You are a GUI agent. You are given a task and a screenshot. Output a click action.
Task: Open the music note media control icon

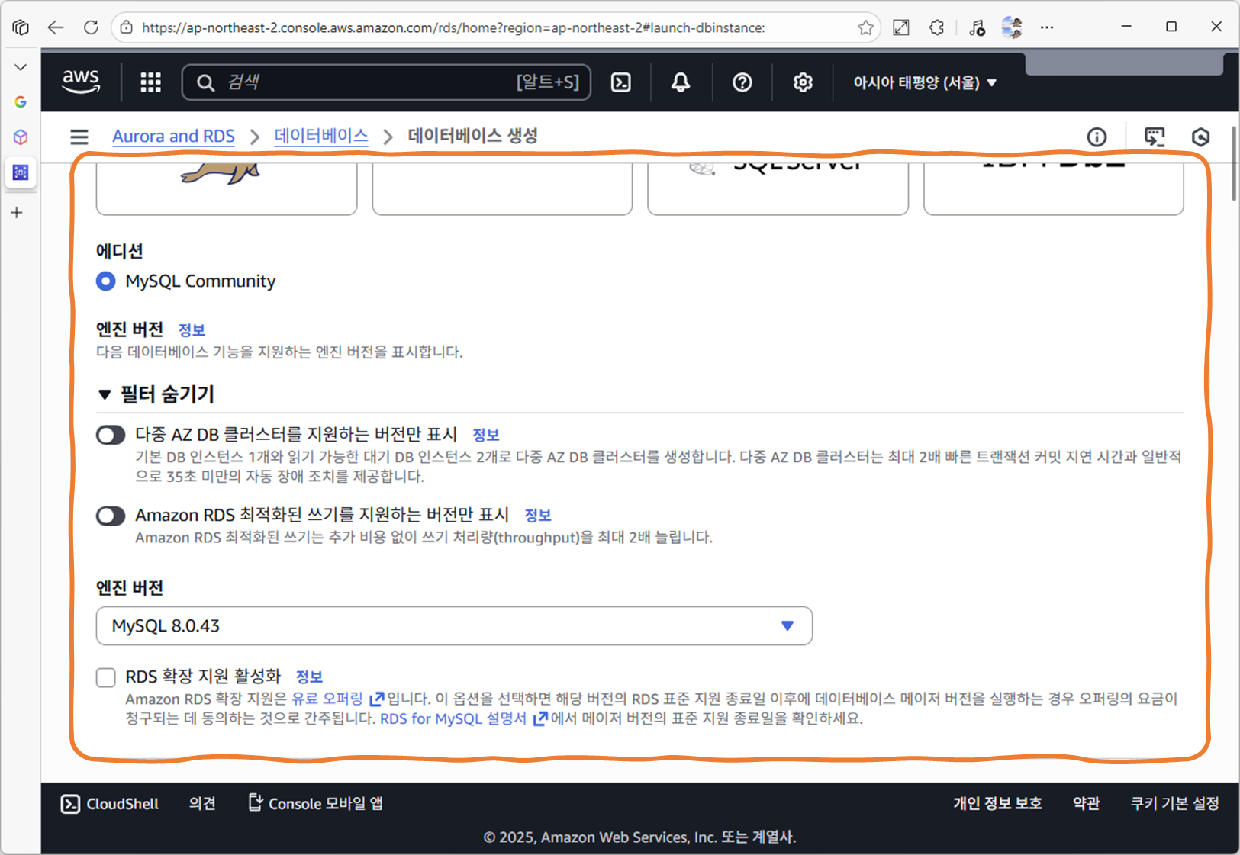(977, 27)
